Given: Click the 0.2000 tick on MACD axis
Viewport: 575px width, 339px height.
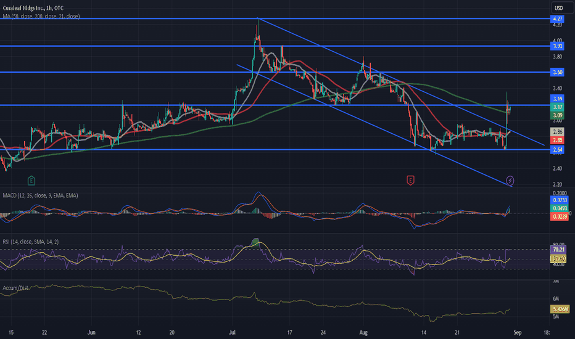Looking at the screenshot, I should [560, 193].
